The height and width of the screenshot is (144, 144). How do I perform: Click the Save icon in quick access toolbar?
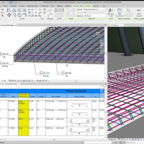pos(4,2)
